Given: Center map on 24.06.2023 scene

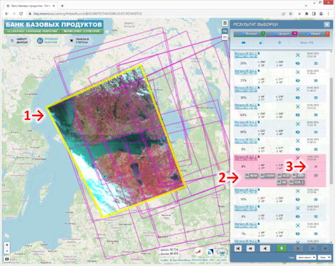Looking at the screenshot, I should pyautogui.click(x=298, y=89).
